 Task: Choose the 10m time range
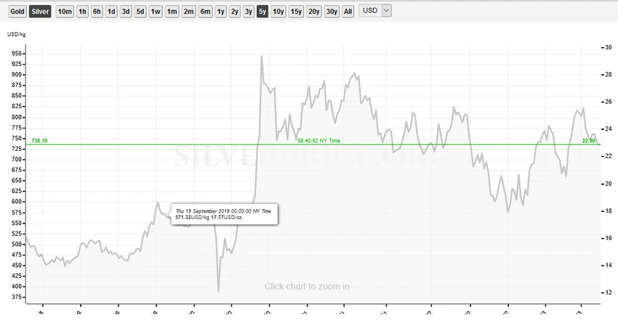tap(65, 12)
